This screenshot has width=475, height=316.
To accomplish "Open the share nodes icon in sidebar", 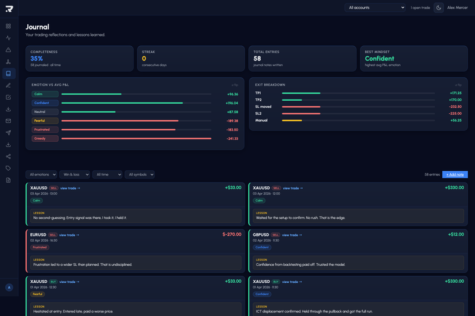I will (8, 157).
